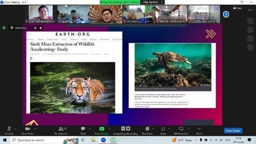Expand video options arrow beside Stop Video

pyautogui.click(x=36, y=128)
